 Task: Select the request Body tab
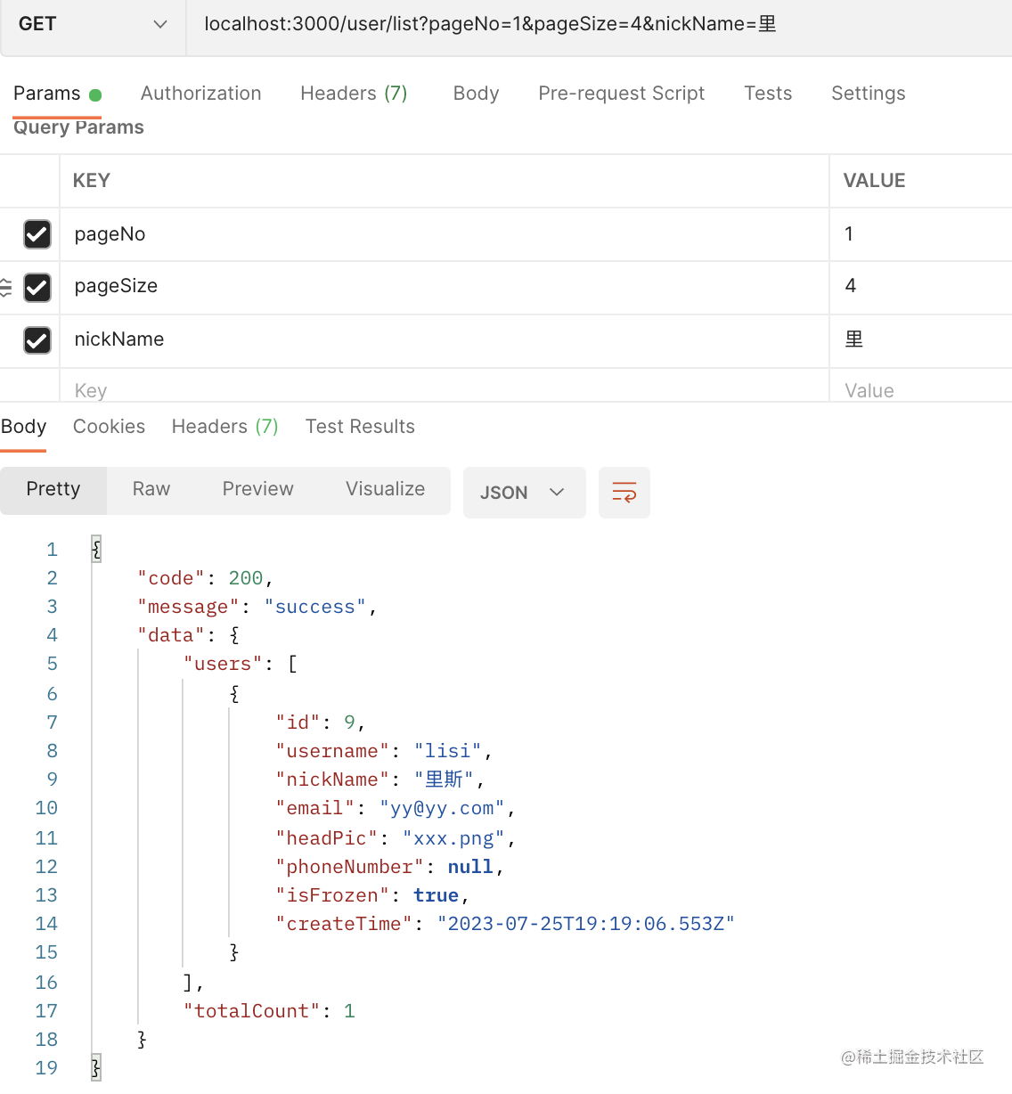(476, 94)
